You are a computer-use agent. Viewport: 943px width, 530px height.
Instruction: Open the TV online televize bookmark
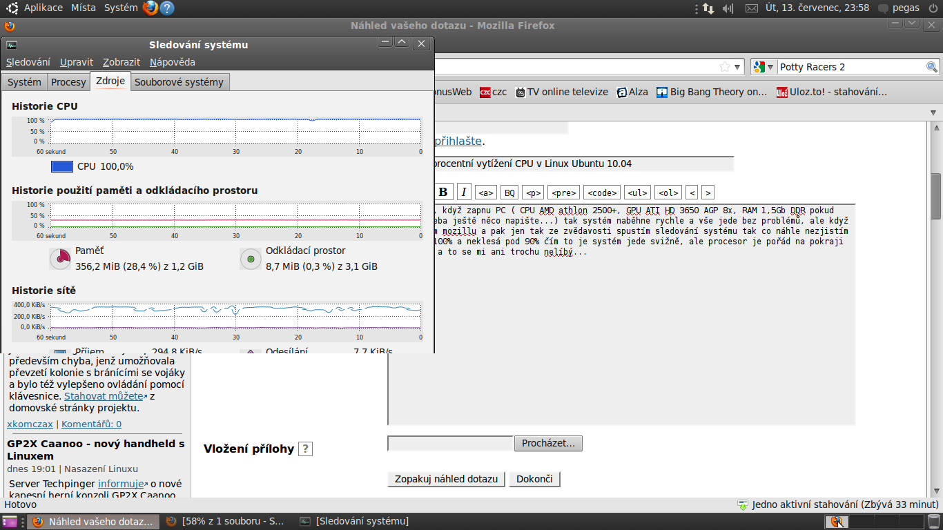(x=562, y=92)
